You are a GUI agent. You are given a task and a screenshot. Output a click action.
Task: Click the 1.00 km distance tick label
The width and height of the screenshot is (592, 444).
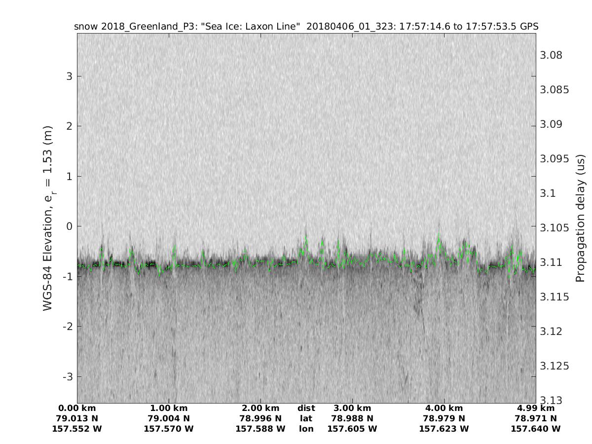169,408
